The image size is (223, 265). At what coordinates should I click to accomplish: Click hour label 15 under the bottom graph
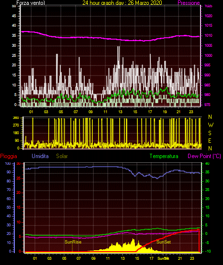pyautogui.click(x=137, y=258)
